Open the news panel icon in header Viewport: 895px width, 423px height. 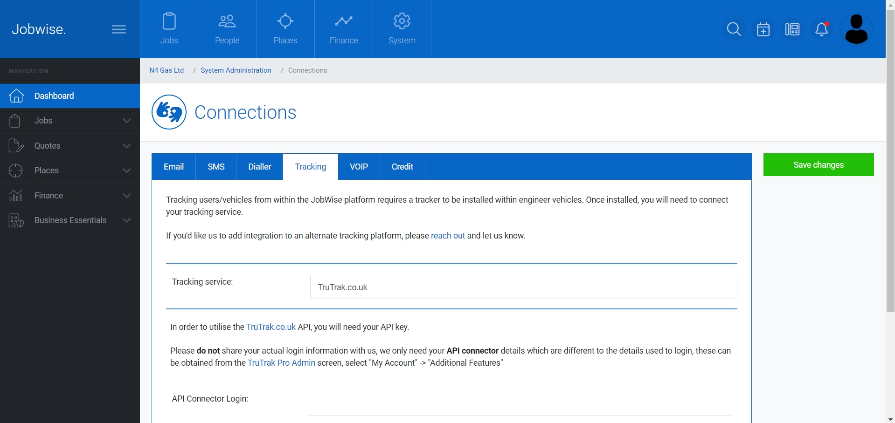pyautogui.click(x=792, y=29)
